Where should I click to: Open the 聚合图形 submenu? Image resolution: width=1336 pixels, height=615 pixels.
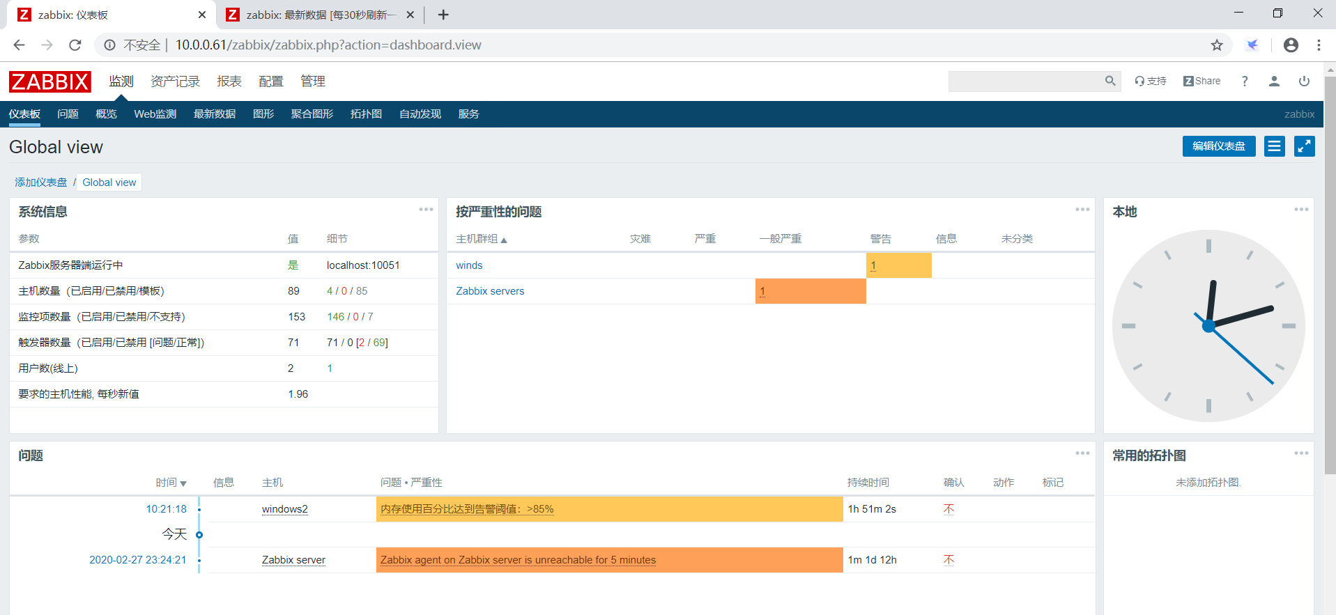tap(312, 114)
